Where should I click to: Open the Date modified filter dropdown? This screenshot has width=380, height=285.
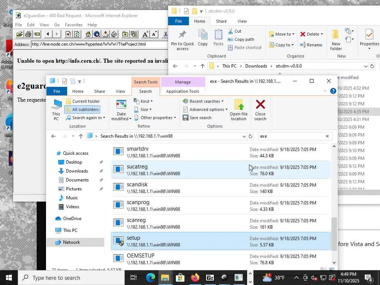121,110
